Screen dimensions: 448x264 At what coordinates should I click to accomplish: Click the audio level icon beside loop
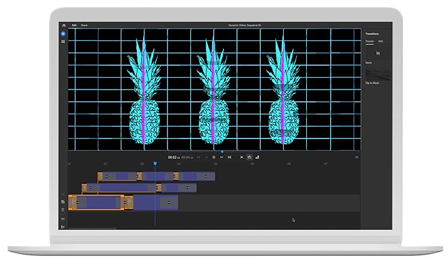coord(257,157)
